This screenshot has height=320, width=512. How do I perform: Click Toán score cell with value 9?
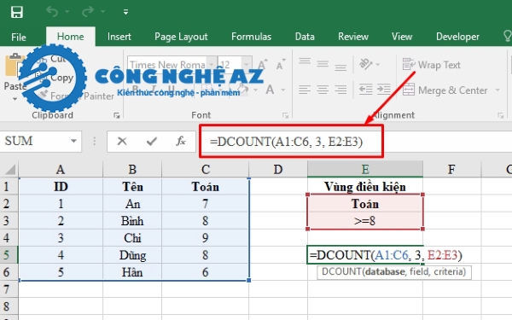click(205, 238)
